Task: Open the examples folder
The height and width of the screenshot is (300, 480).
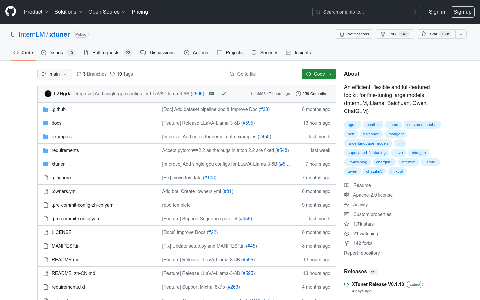Action: 62,137
